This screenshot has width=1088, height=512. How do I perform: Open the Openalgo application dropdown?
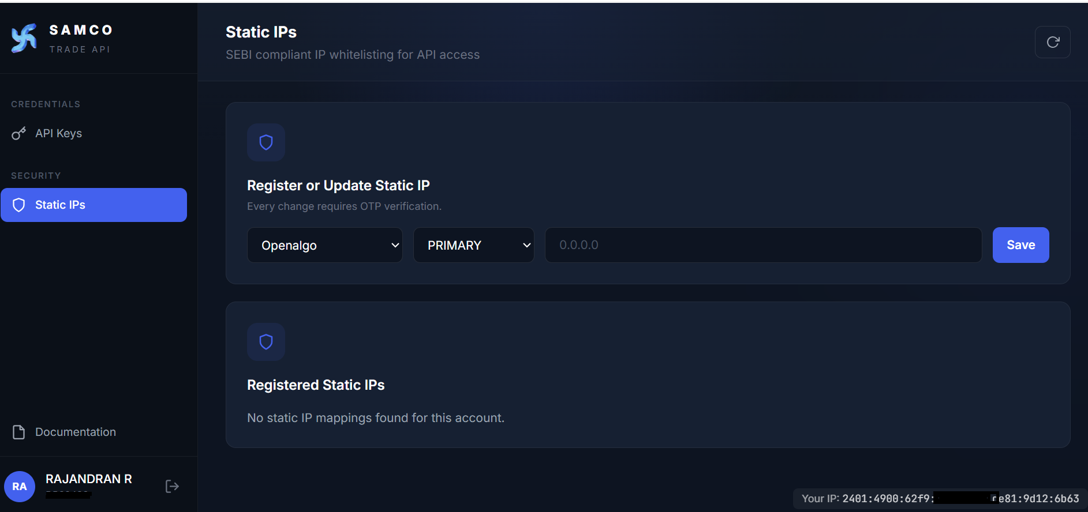coord(325,245)
